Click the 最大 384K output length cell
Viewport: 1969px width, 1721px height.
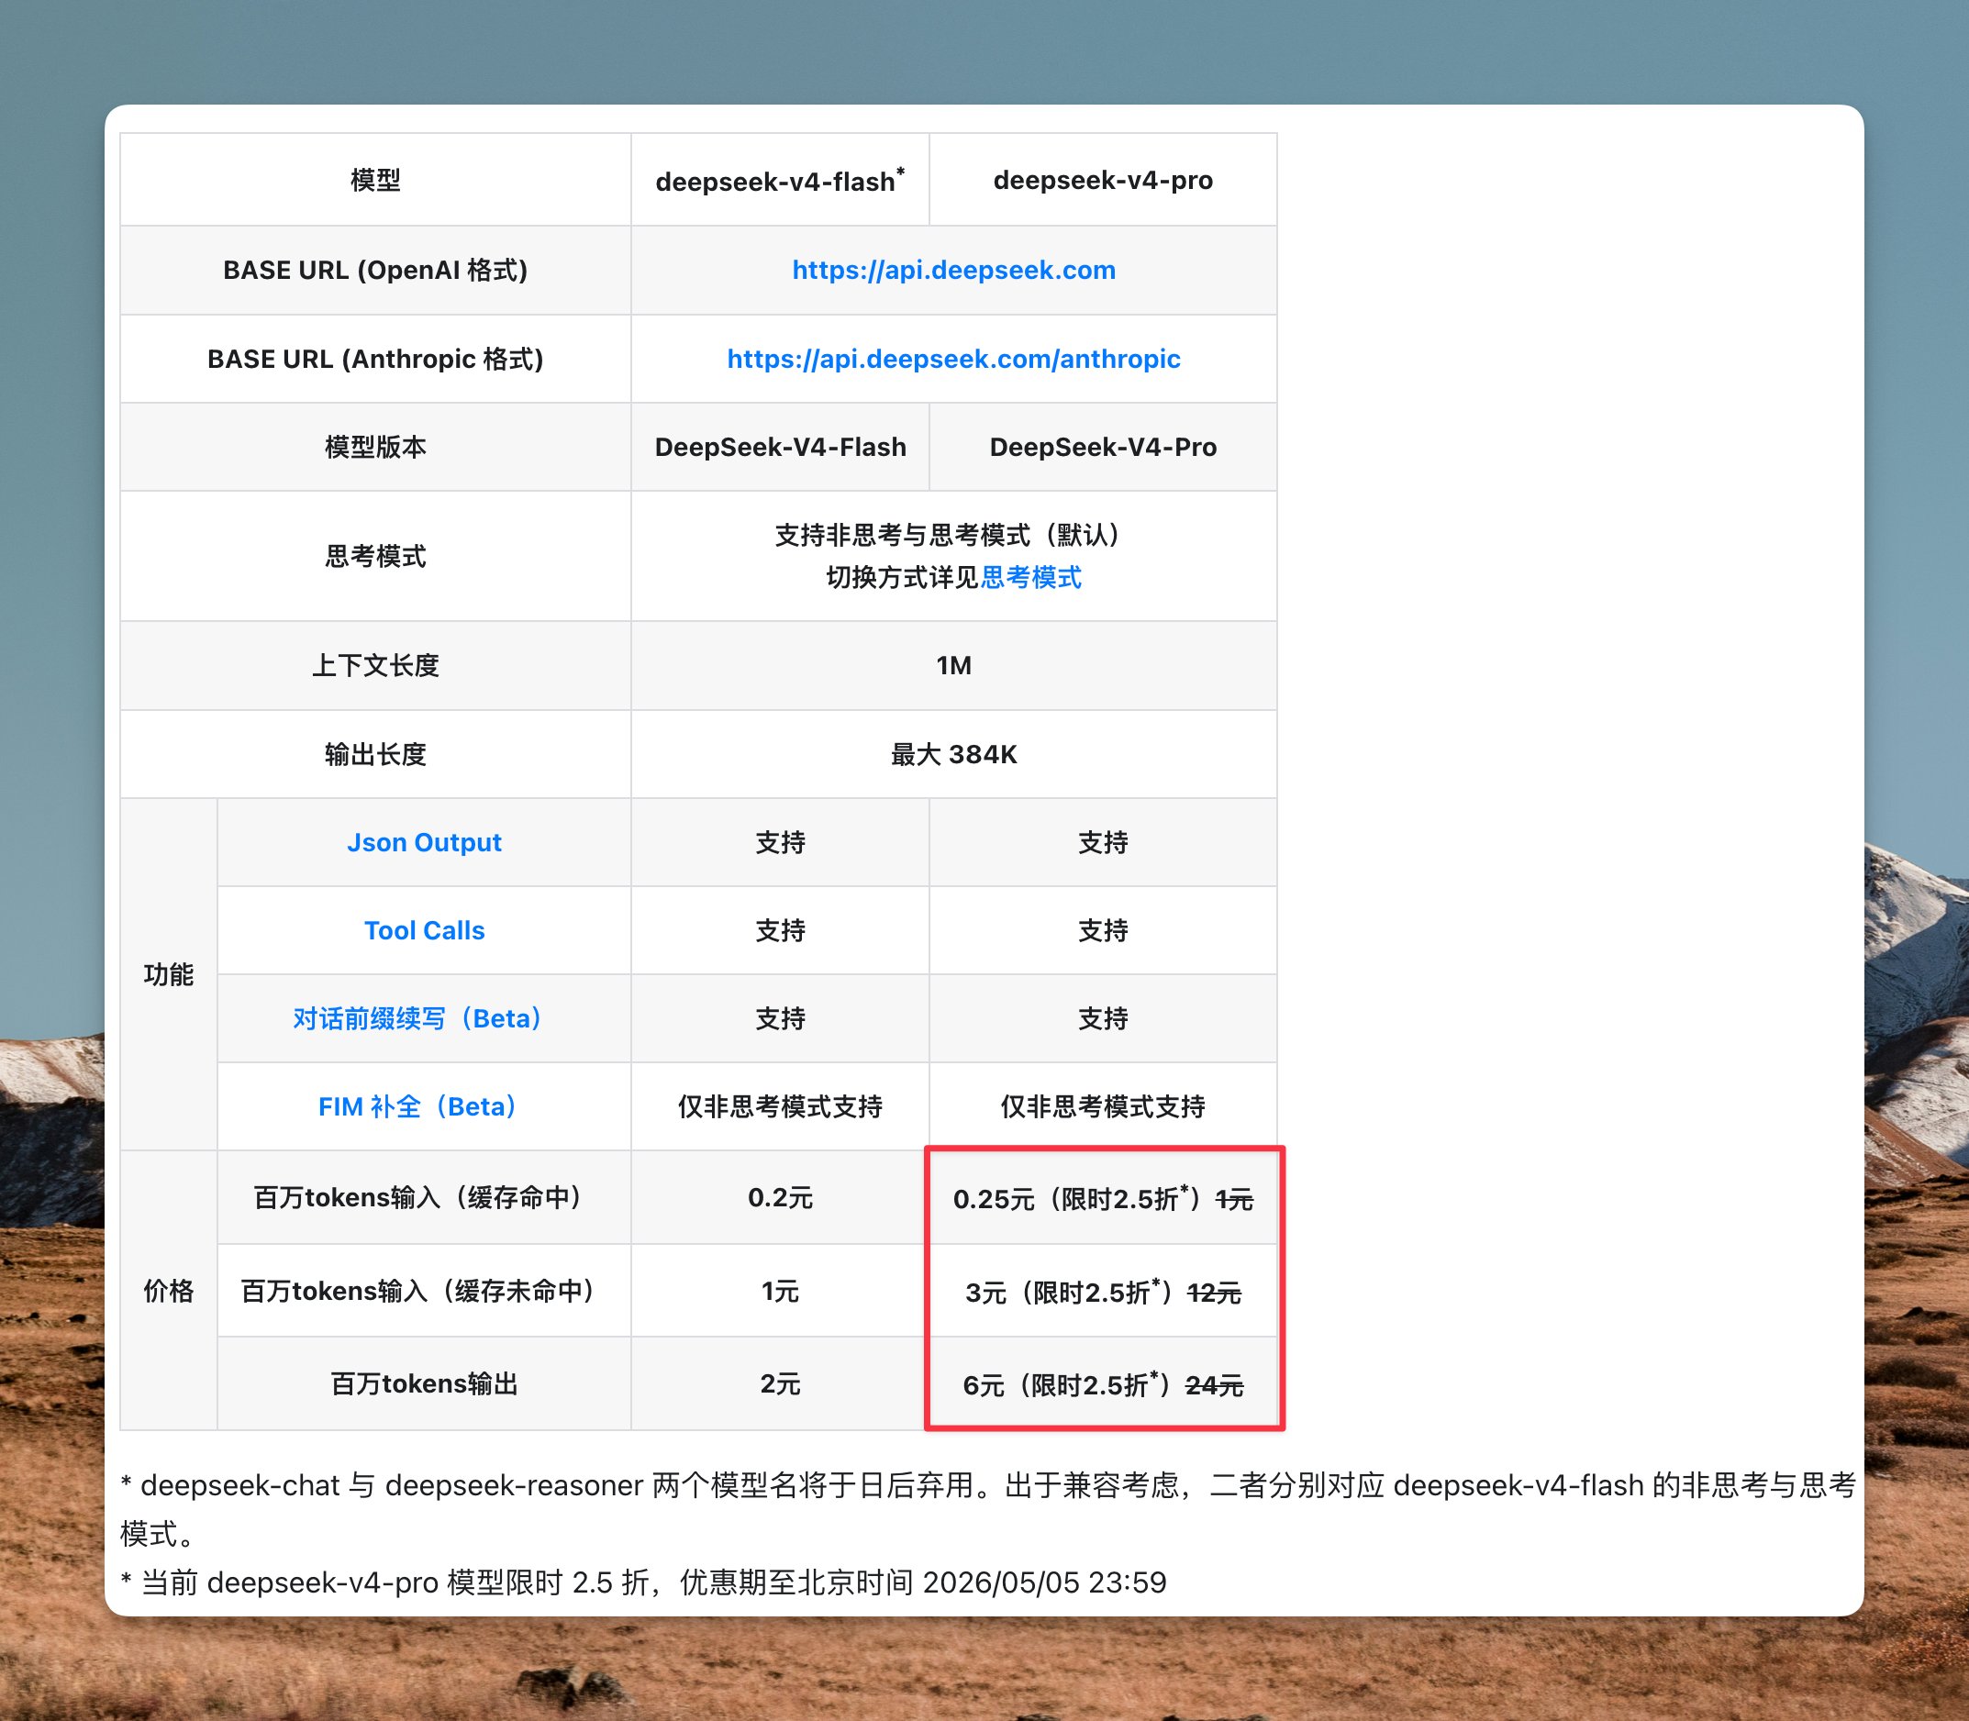(x=952, y=754)
